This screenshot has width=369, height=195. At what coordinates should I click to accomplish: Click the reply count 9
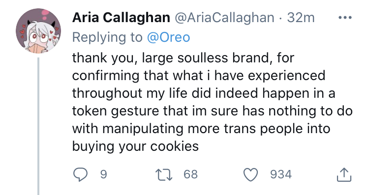coord(103,174)
